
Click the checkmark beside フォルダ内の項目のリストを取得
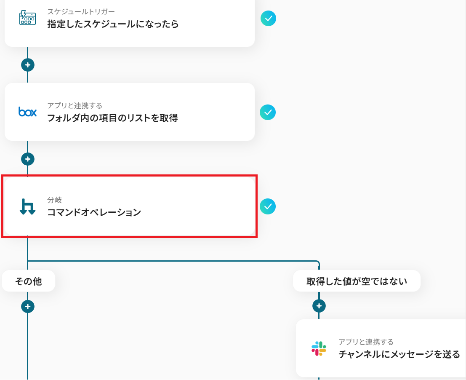coord(268,112)
